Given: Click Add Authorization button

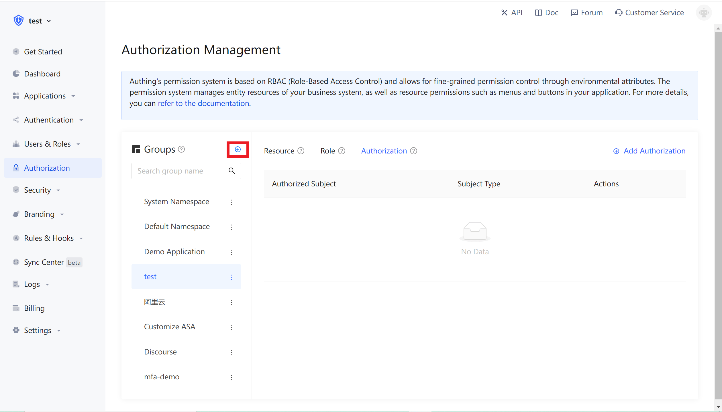Looking at the screenshot, I should 649,151.
